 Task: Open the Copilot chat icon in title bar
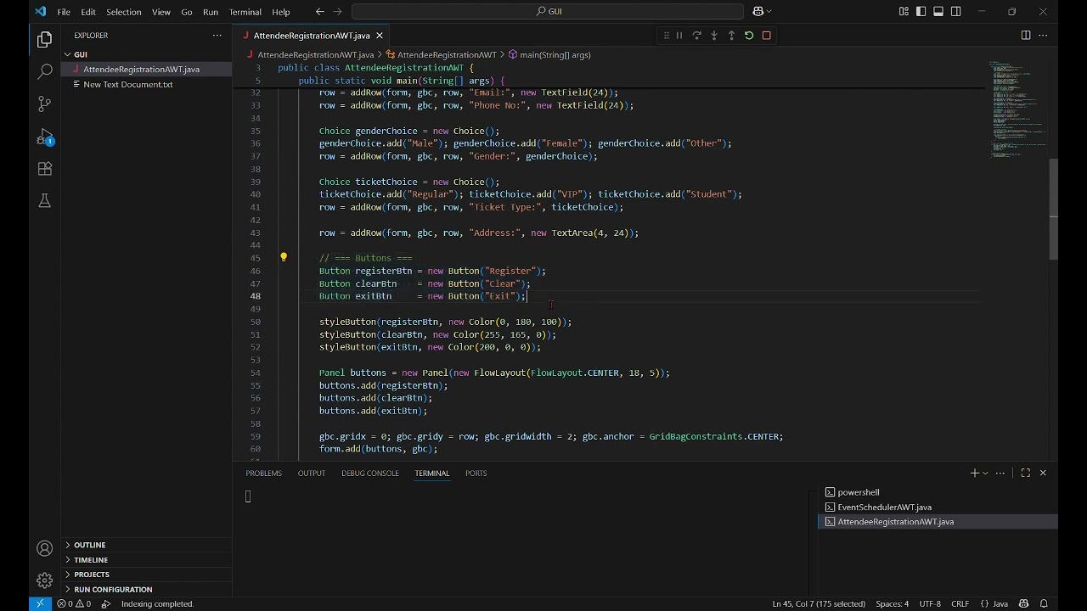758,12
